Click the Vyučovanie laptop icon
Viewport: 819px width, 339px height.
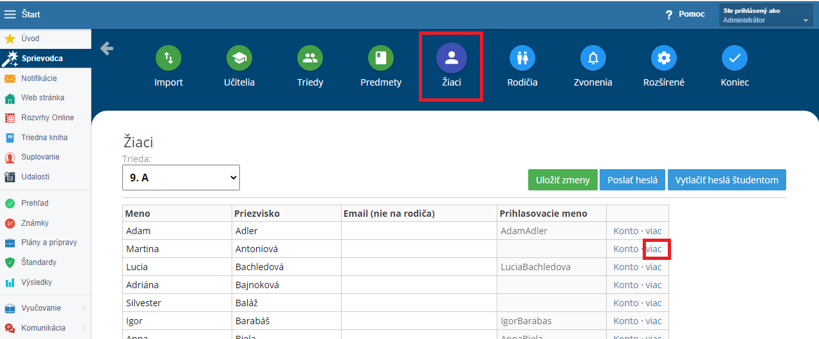point(10,309)
